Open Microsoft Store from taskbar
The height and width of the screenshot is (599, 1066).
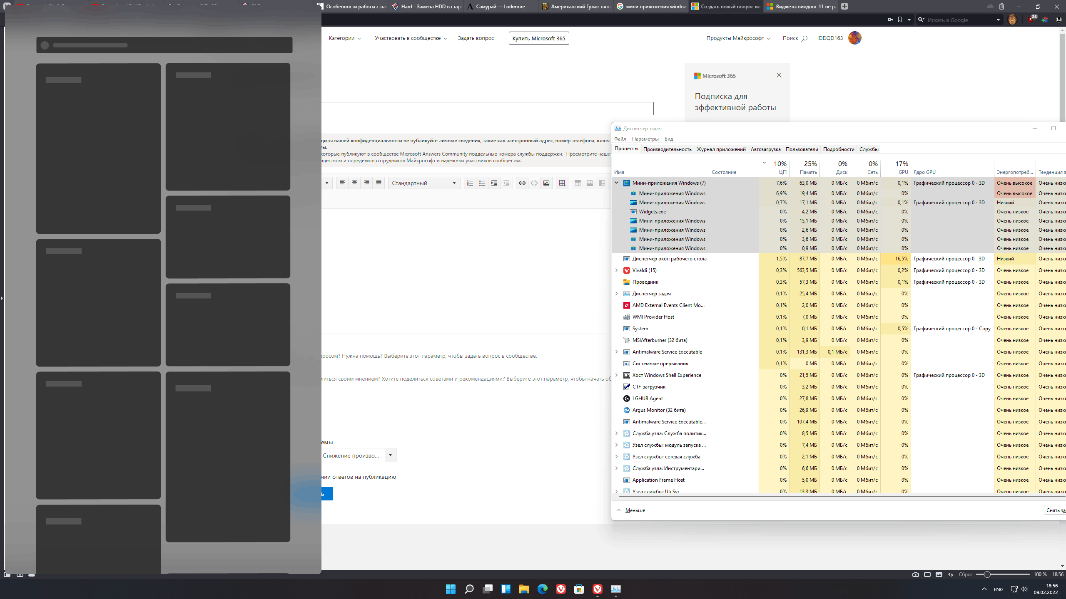pos(579,589)
